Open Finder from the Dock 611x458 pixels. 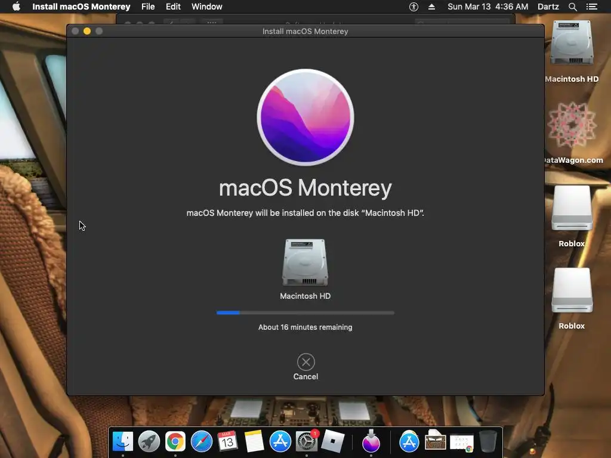pyautogui.click(x=123, y=441)
